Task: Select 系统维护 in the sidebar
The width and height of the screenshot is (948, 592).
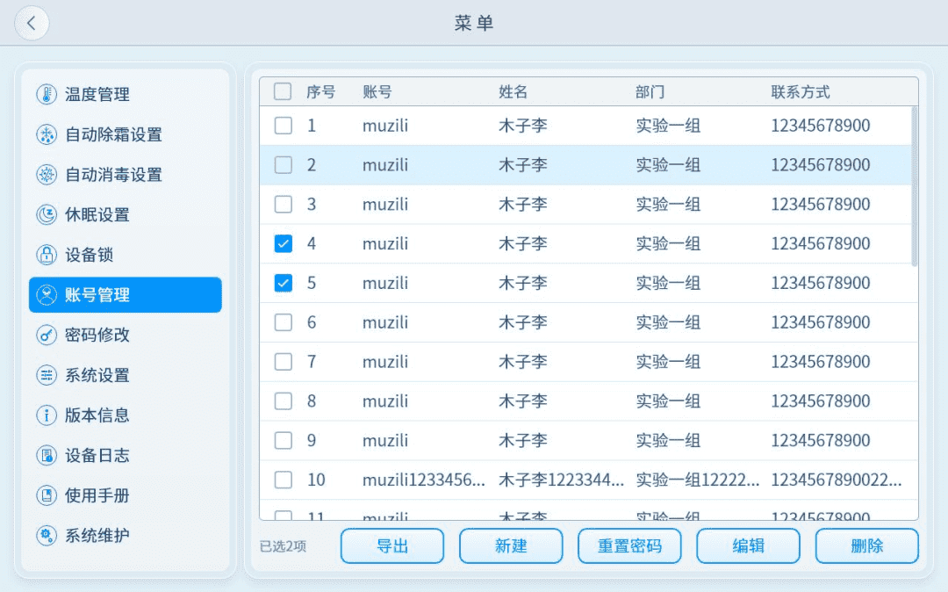Action: pos(97,536)
